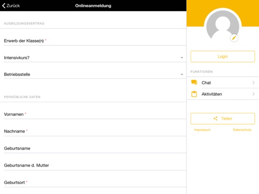Open the Chat function
This screenshot has width=259, height=194.
(223, 82)
